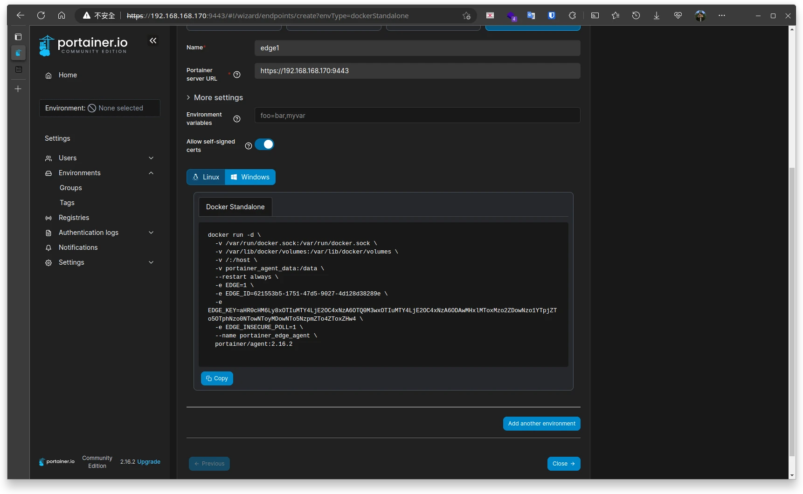The image size is (803, 494).
Task: Open Registries in the sidebar
Action: click(74, 218)
